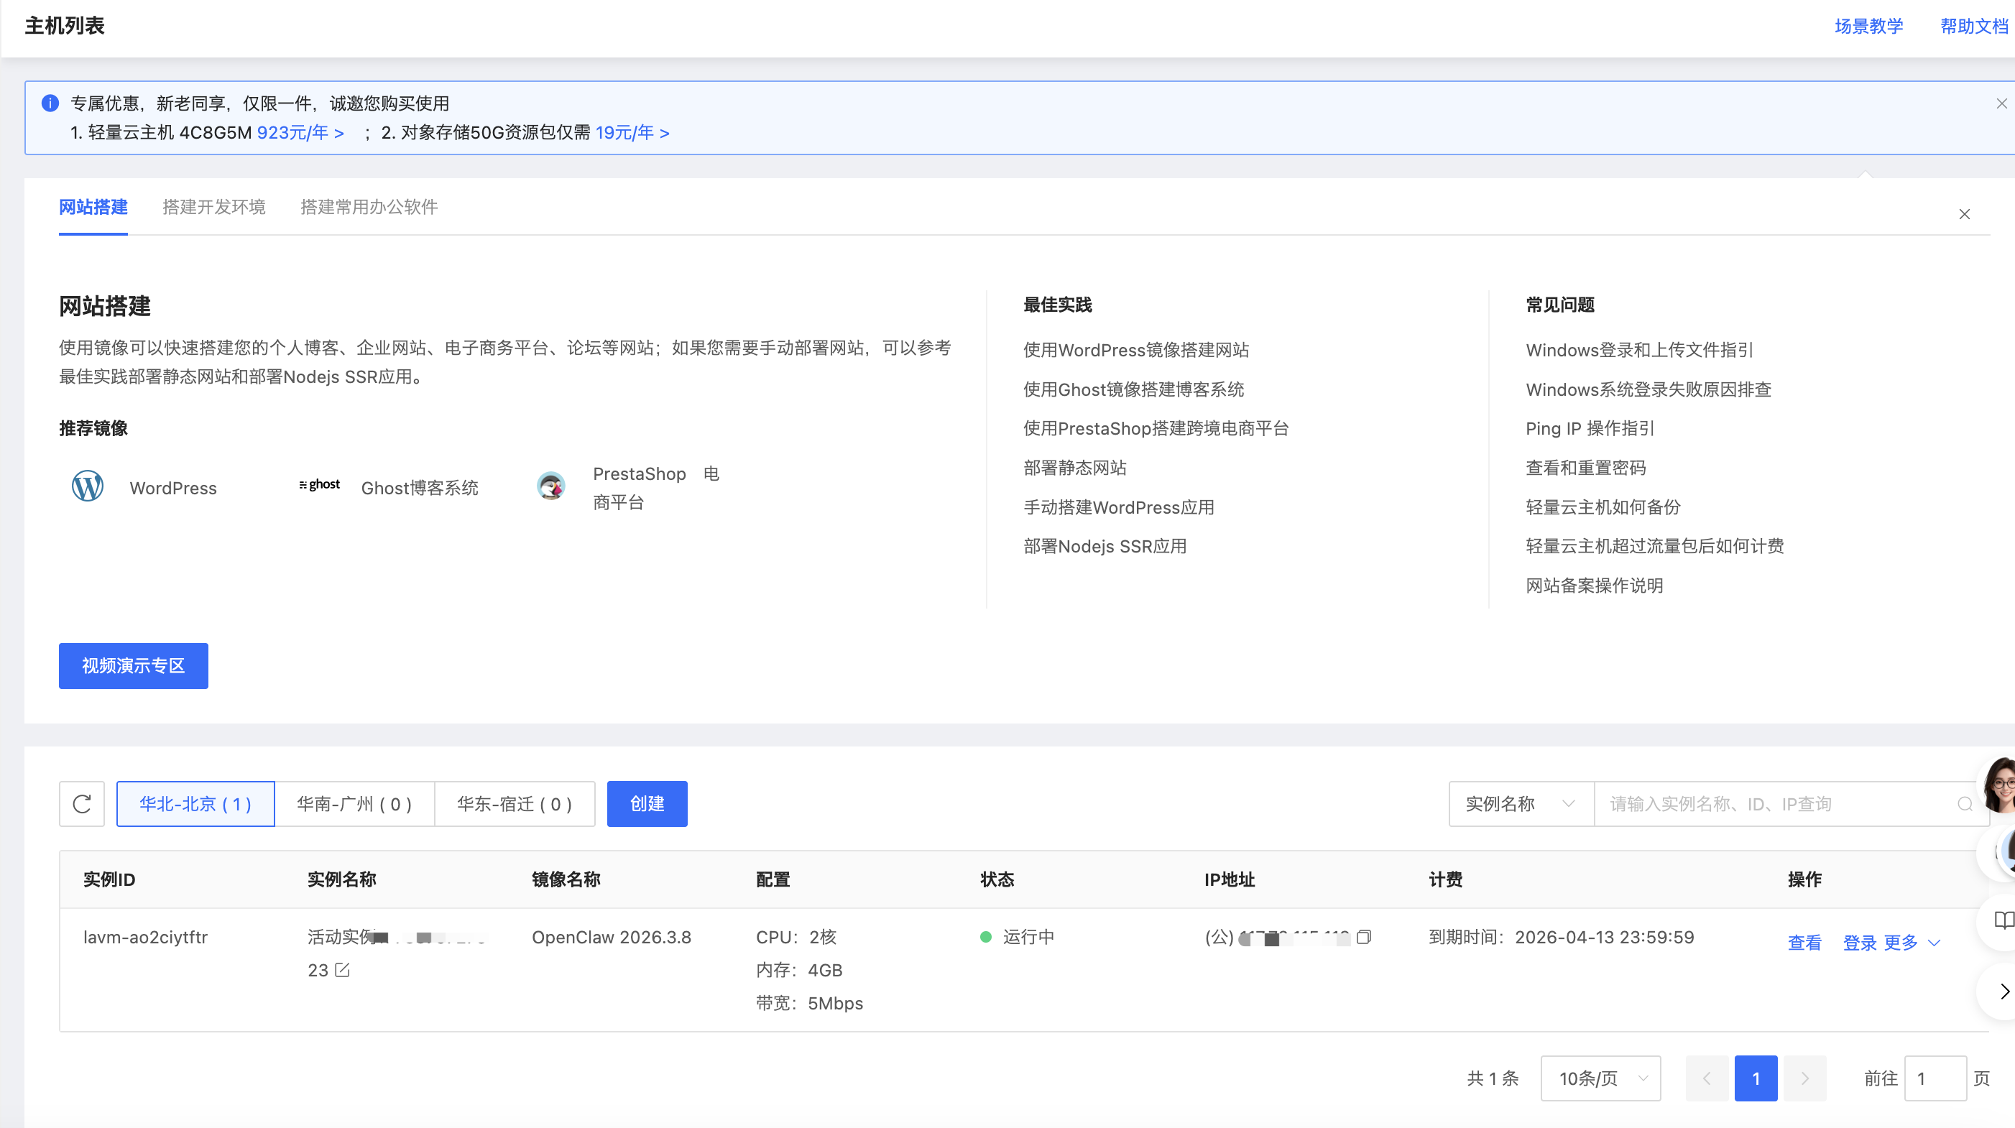
Task: Open the 10条/页 page size dropdown
Action: [x=1600, y=1077]
